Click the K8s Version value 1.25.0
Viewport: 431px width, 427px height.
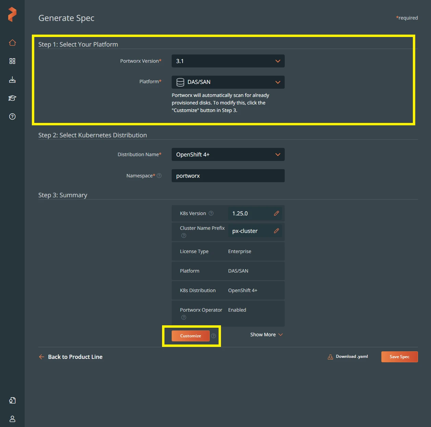[240, 213]
